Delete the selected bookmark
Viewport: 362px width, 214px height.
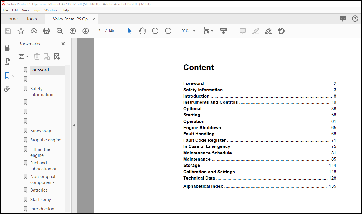pos(37,56)
